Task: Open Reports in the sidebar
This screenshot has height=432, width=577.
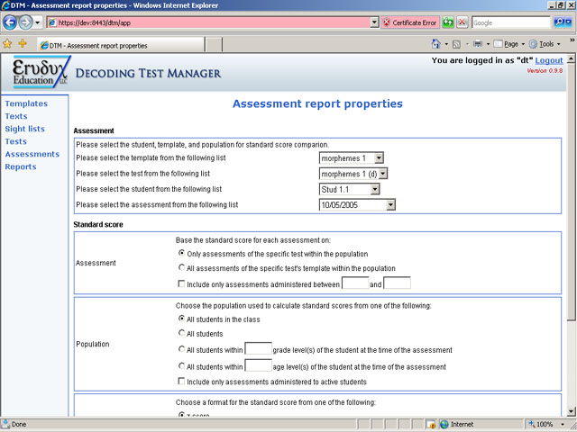Action: pyautogui.click(x=20, y=166)
